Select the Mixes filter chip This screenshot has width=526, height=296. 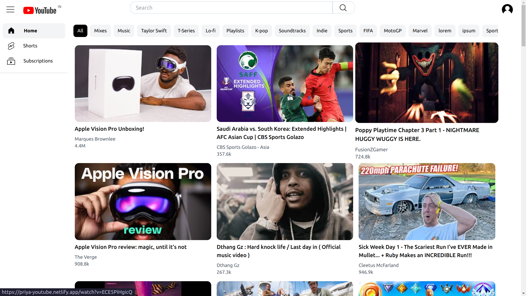coord(101,31)
